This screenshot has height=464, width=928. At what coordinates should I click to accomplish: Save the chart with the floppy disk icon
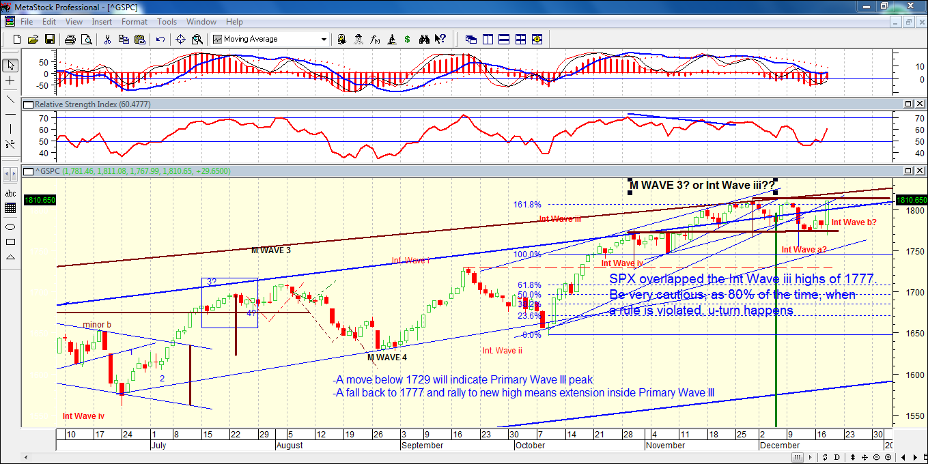tap(48, 40)
